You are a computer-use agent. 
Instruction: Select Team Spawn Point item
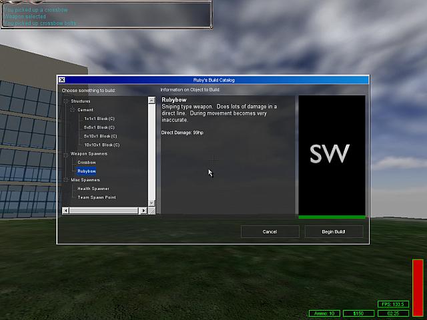tap(96, 197)
